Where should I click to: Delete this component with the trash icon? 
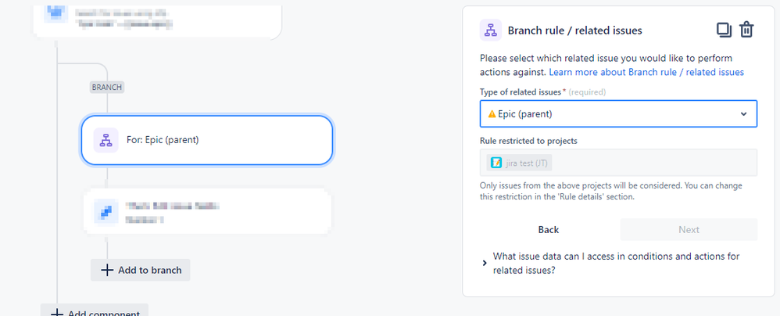tap(747, 30)
